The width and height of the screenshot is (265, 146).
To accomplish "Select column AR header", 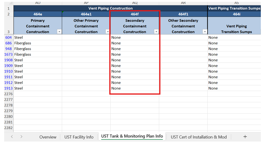I will pyautogui.click(x=183, y=3).
